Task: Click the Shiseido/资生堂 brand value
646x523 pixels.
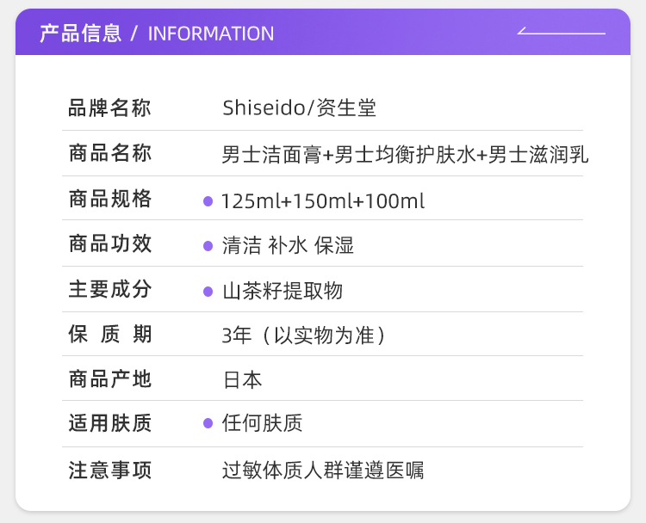Action: [x=299, y=109]
